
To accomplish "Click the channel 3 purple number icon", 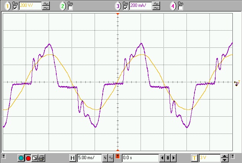I will (x=119, y=6).
